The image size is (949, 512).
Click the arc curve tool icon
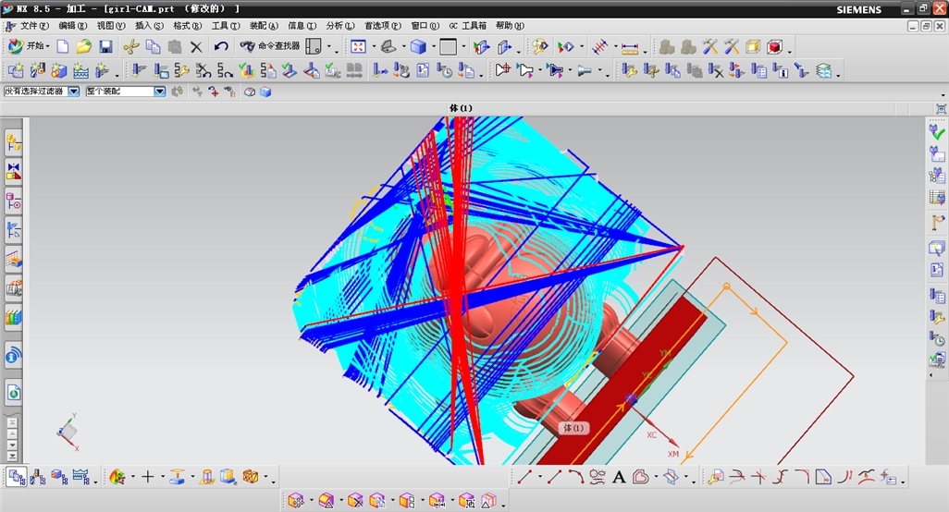pos(575,478)
